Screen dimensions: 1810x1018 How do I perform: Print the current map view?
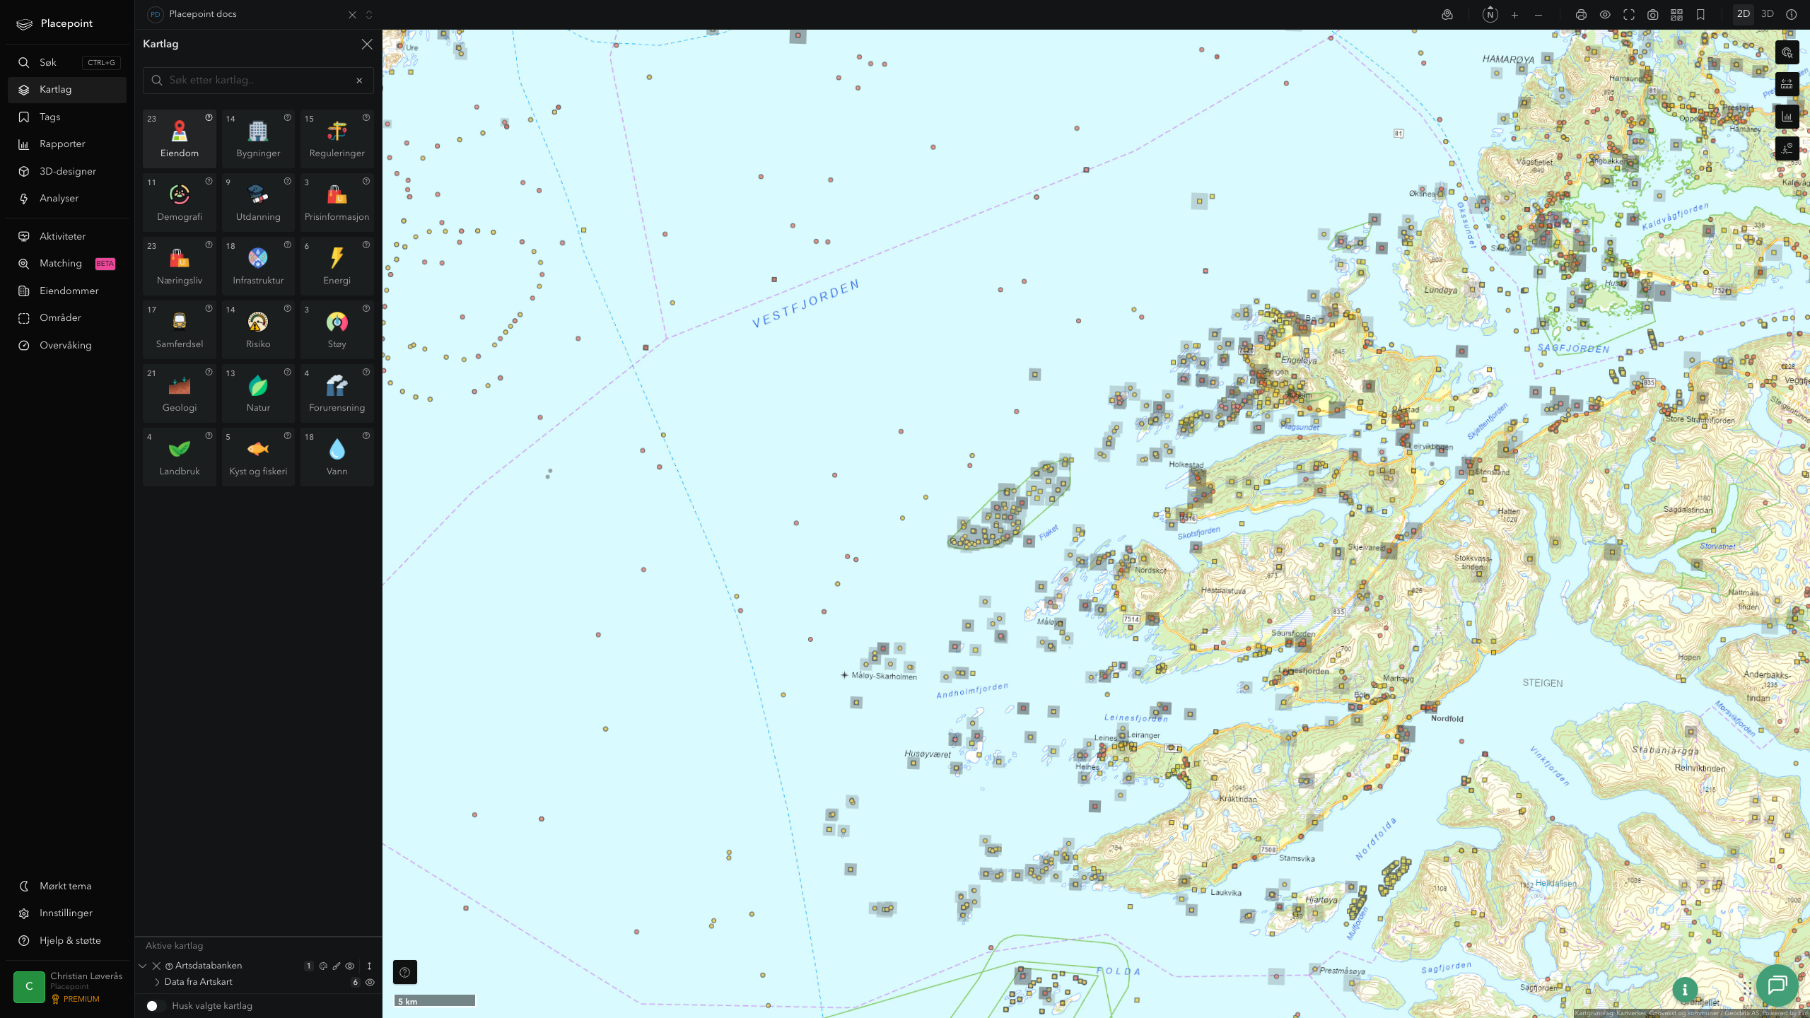1581,15
